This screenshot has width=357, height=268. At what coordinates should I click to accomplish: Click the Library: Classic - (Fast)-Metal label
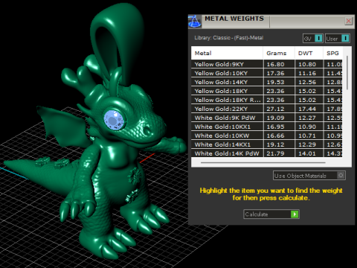228,38
